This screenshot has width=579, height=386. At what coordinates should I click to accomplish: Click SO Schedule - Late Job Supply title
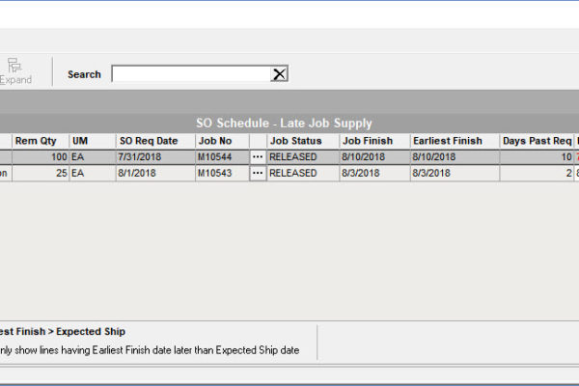[x=284, y=123]
